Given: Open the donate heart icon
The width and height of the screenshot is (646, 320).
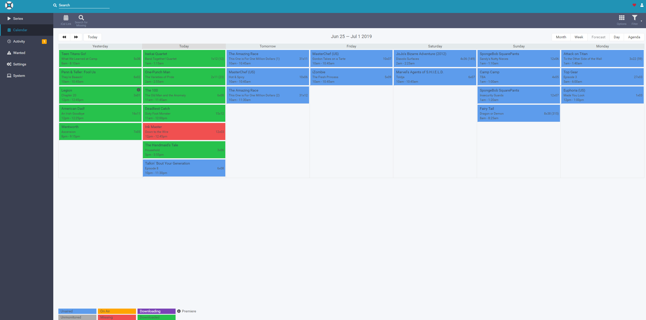Looking at the screenshot, I should coord(634,5).
